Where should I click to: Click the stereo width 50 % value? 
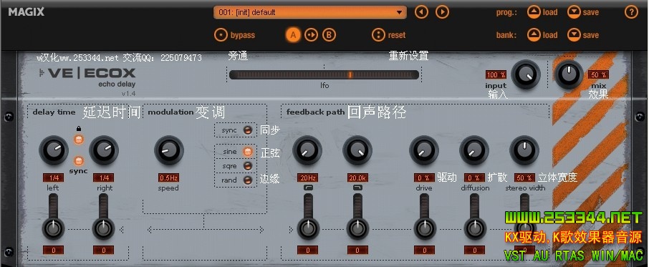524,178
